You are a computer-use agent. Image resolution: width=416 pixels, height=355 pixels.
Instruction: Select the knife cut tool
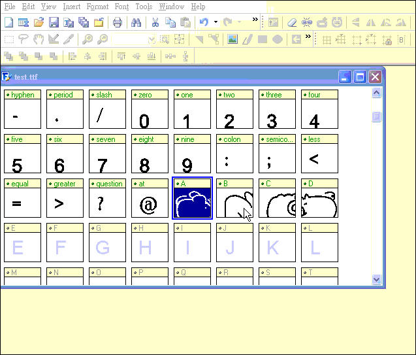click(x=69, y=39)
